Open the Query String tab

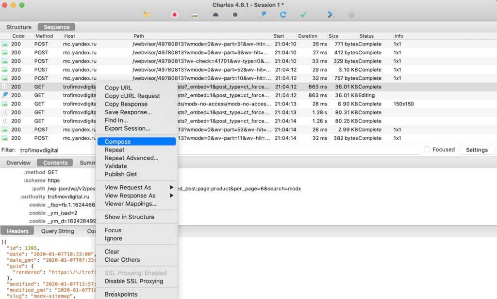click(x=58, y=231)
